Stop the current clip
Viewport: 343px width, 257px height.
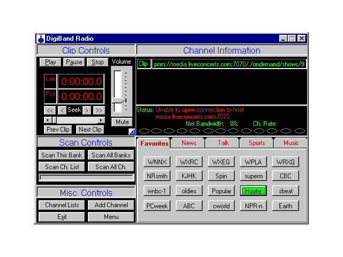pyautogui.click(x=98, y=62)
